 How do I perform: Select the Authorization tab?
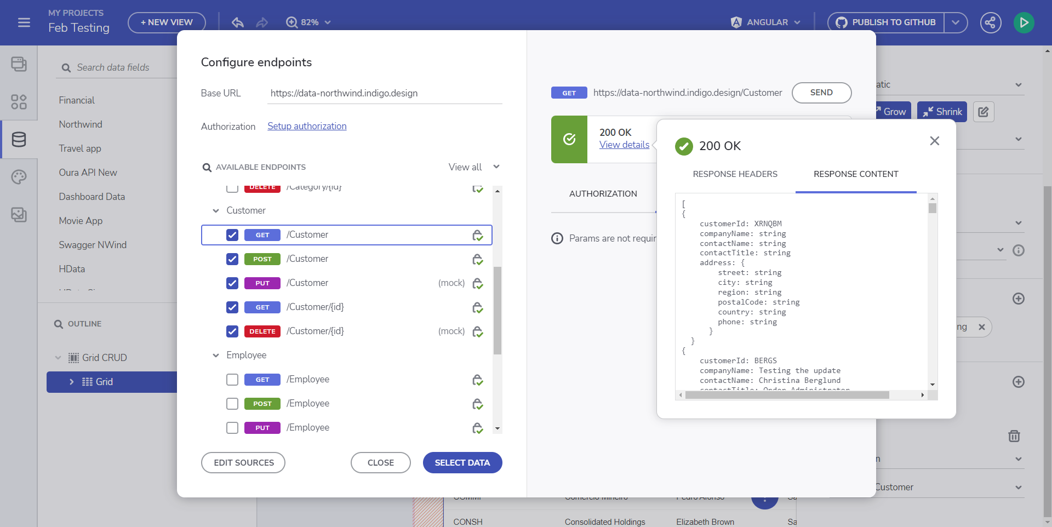pos(603,194)
